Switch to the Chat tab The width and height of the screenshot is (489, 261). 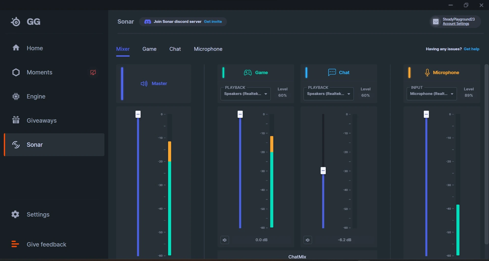[175, 49]
